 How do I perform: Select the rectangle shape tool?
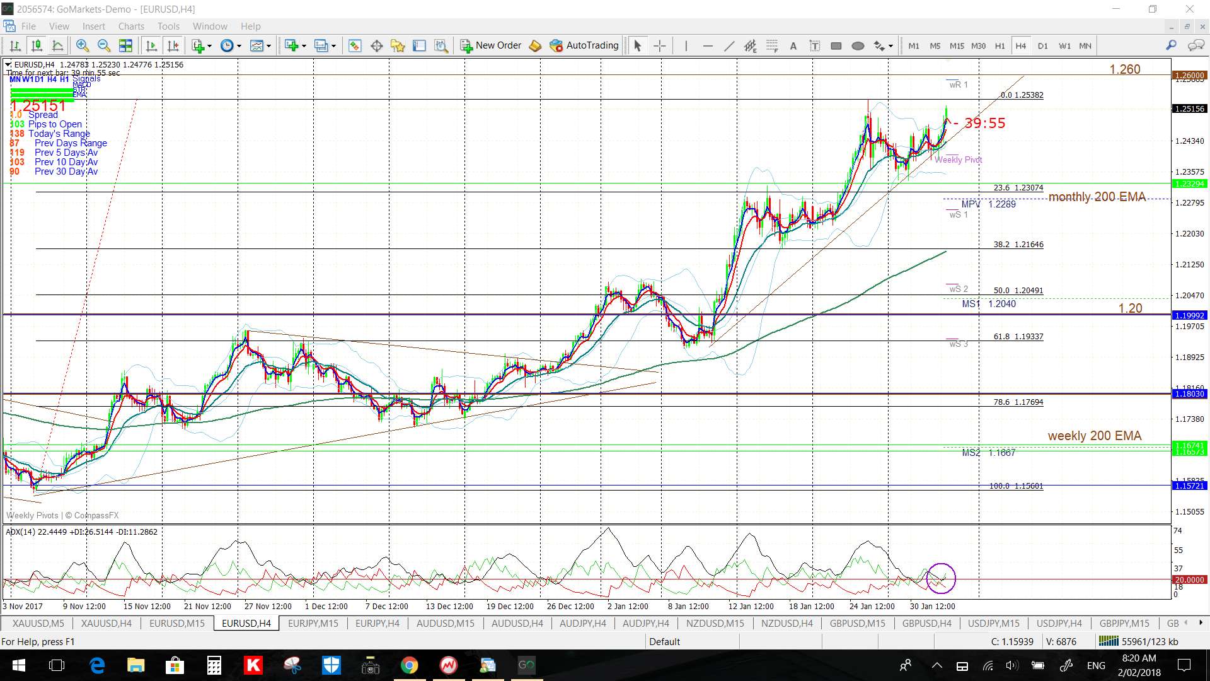(836, 45)
